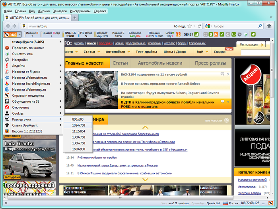Screen dimensions: 278x209
Task: Switch to the Статьи news tab
Action: [x=120, y=63]
